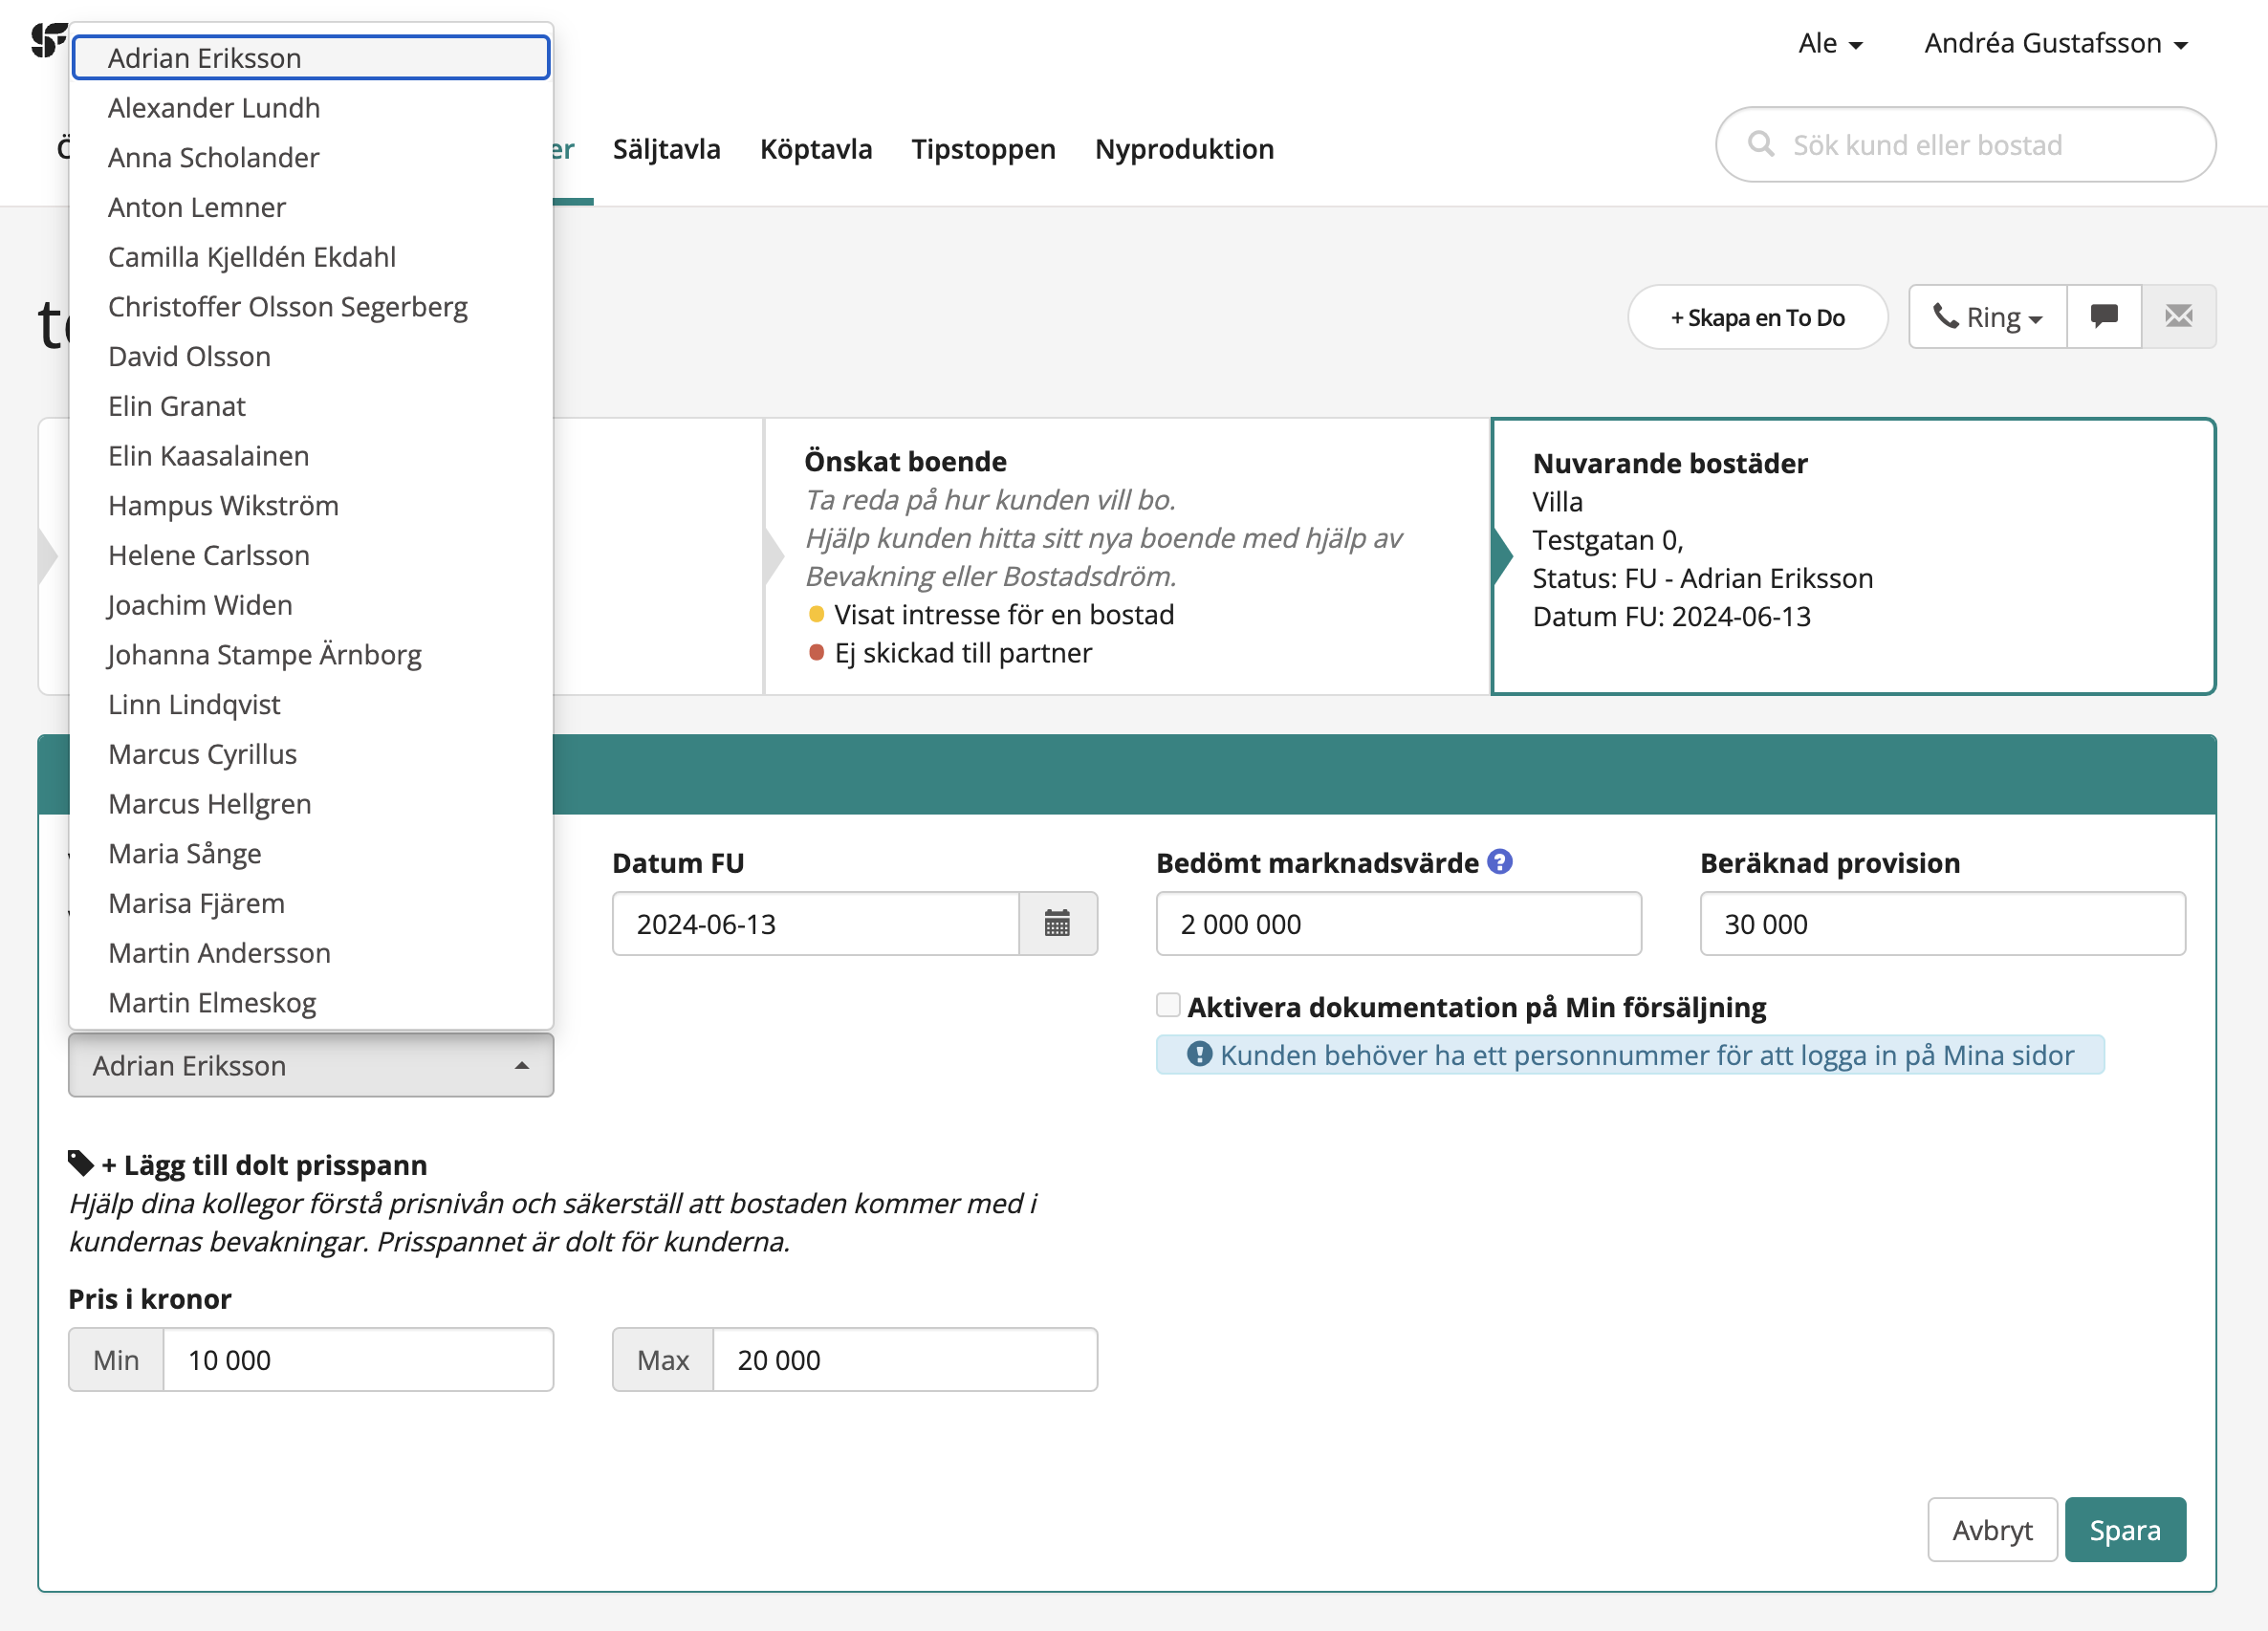This screenshot has height=1631, width=2268.
Task: Open the Nyproduktion tab
Action: click(x=1184, y=149)
